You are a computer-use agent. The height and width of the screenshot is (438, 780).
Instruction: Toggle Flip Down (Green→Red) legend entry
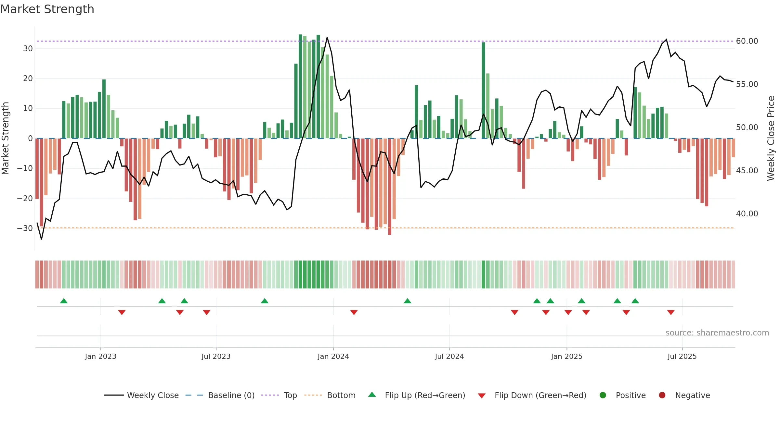coord(532,395)
